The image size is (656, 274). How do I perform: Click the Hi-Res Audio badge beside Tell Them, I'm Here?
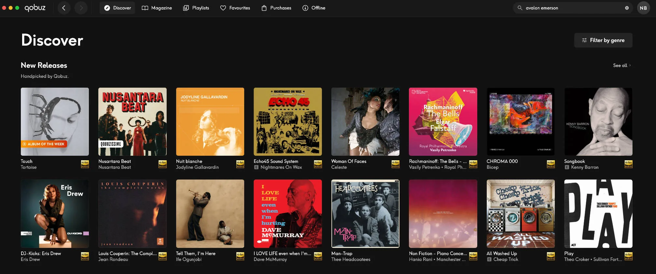pyautogui.click(x=240, y=256)
